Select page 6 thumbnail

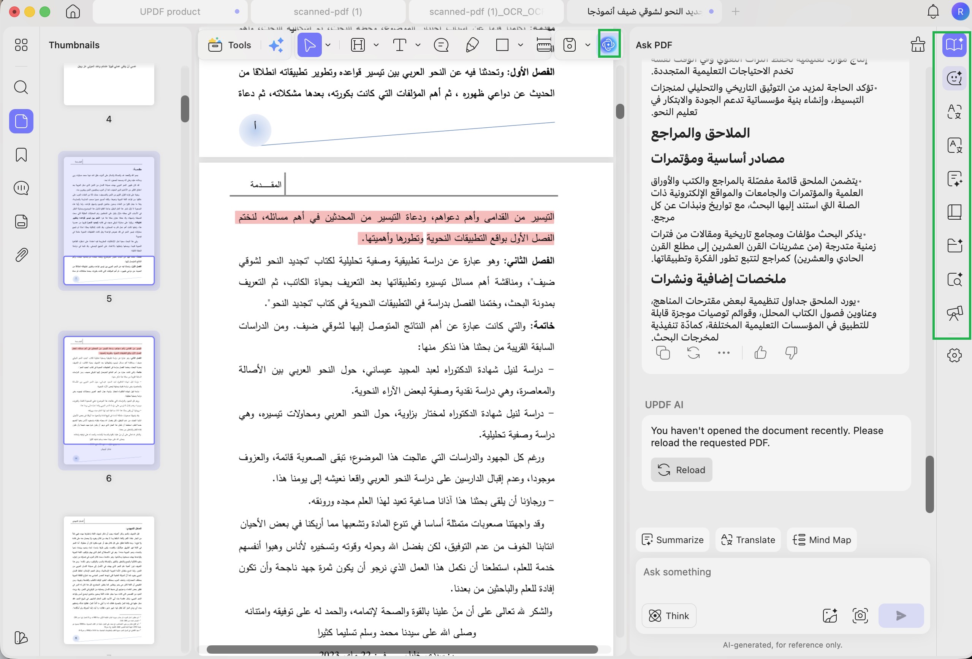tap(109, 401)
